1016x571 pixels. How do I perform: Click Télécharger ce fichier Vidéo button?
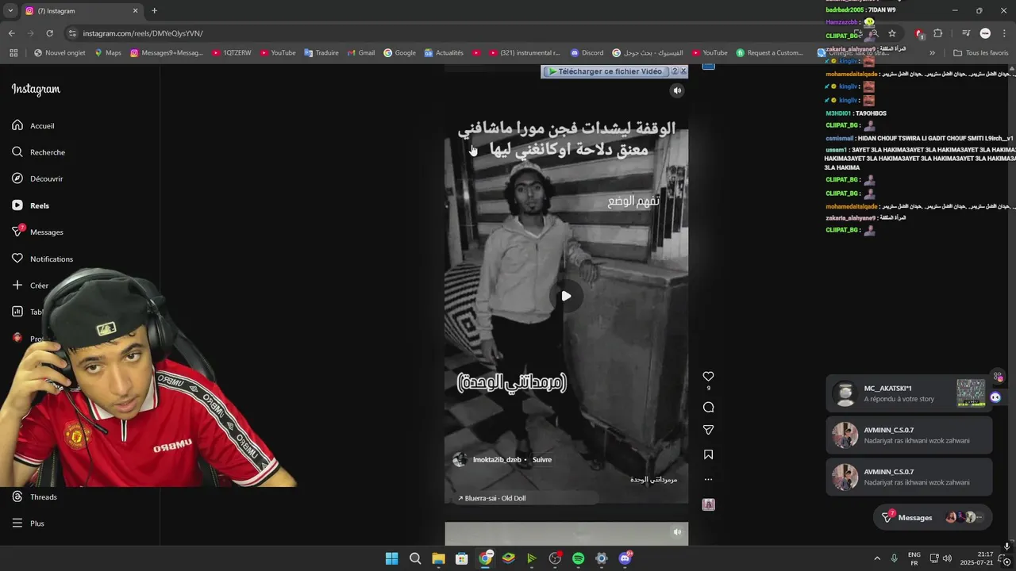pos(606,71)
